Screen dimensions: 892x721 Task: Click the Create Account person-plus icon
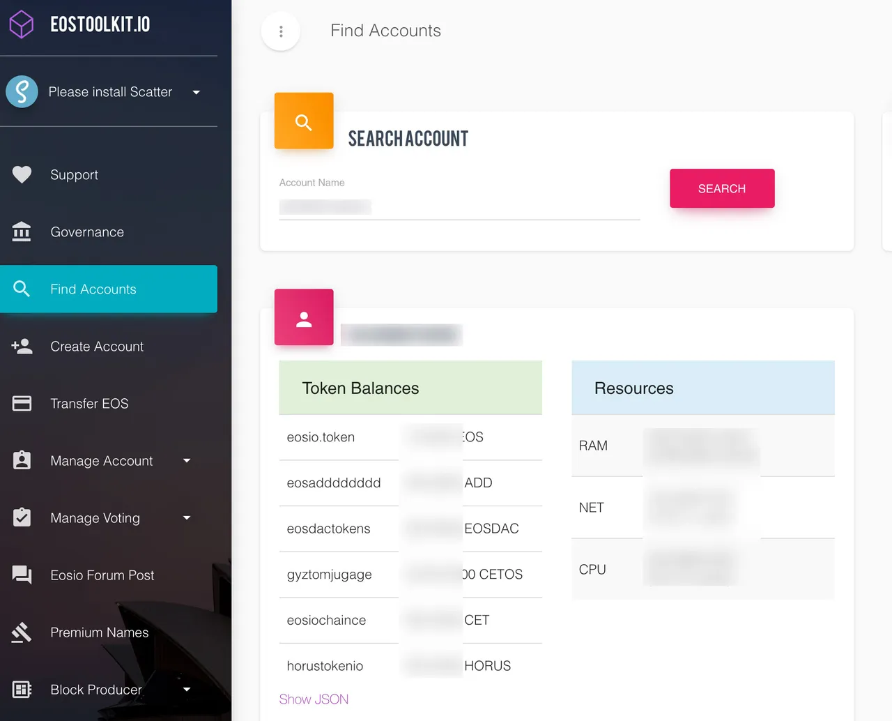[22, 346]
